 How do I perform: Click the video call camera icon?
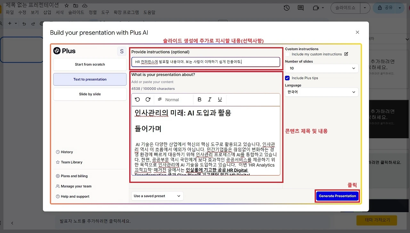pos(316,8)
